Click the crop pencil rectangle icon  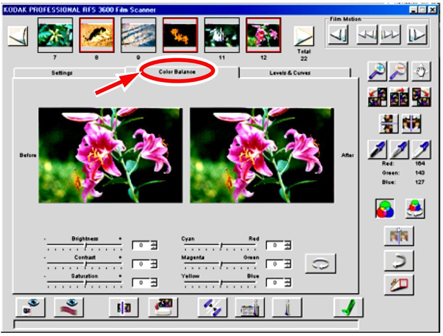[x=399, y=285]
